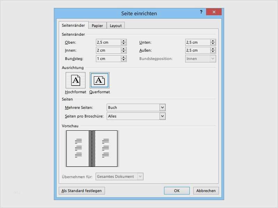The height and width of the screenshot is (208, 278).
Task: Increase the Oben margin with up arrow
Action: (x=124, y=41)
